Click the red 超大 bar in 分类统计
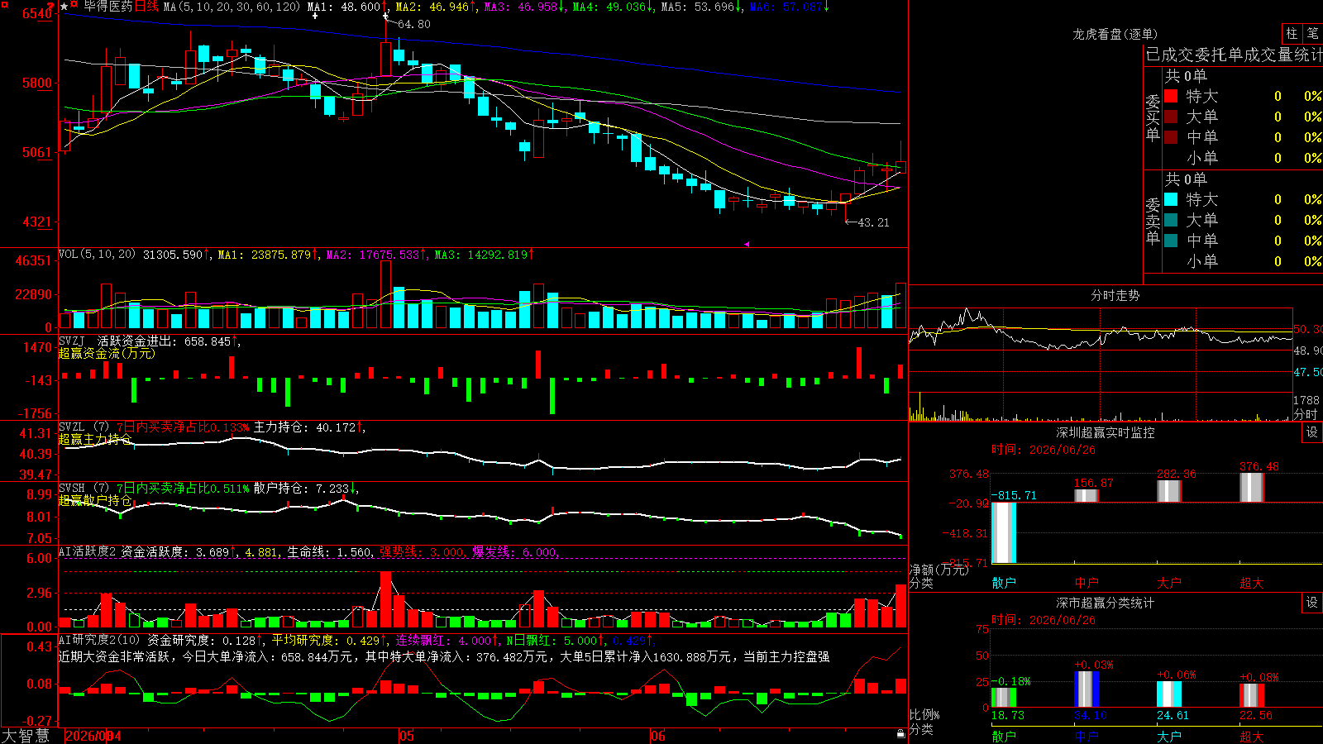1323x744 pixels. click(1252, 695)
